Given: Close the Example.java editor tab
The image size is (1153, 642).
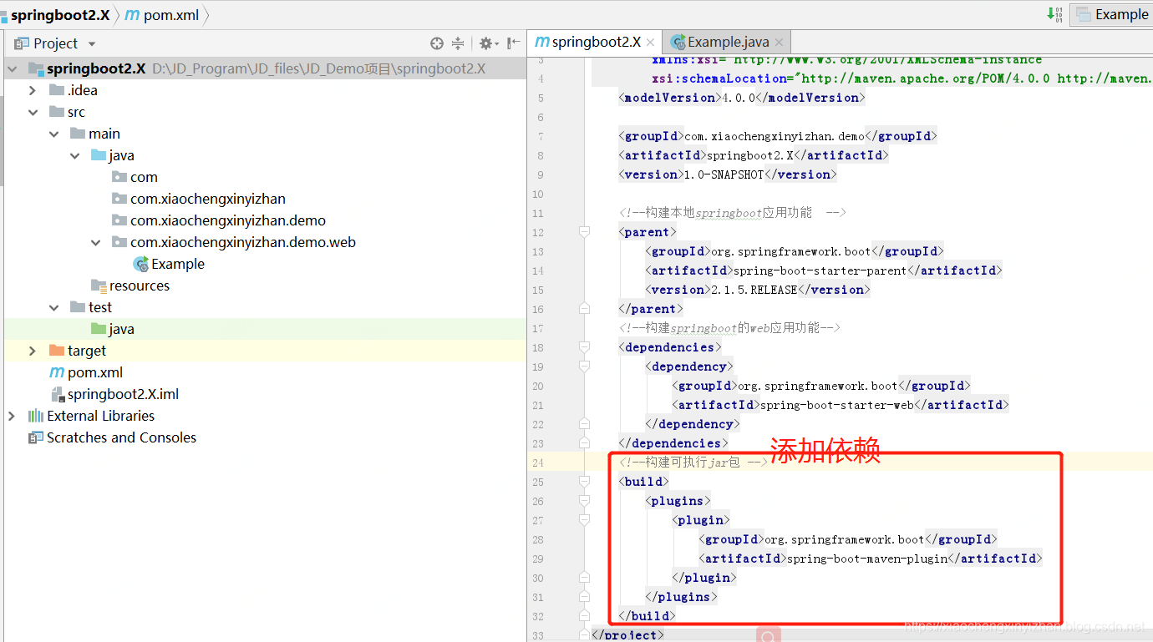Looking at the screenshot, I should [779, 43].
